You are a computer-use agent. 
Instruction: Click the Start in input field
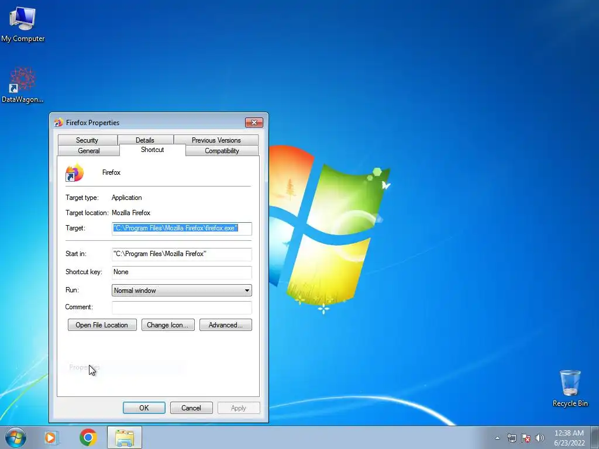pos(182,254)
